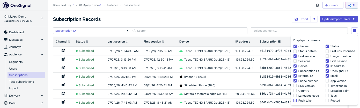This screenshot has height=108, width=360.
Task: Click the search magnifier icon
Action: [134, 31]
